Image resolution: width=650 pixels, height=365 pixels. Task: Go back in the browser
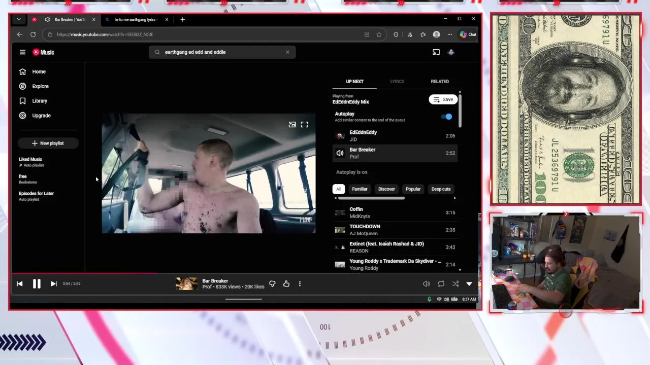(19, 34)
